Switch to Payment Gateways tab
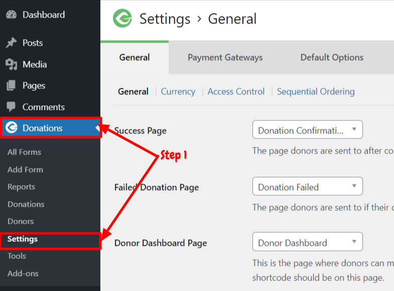Screen dimensions: 394x291 (225, 57)
